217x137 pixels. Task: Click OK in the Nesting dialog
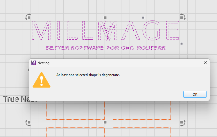click(x=195, y=94)
